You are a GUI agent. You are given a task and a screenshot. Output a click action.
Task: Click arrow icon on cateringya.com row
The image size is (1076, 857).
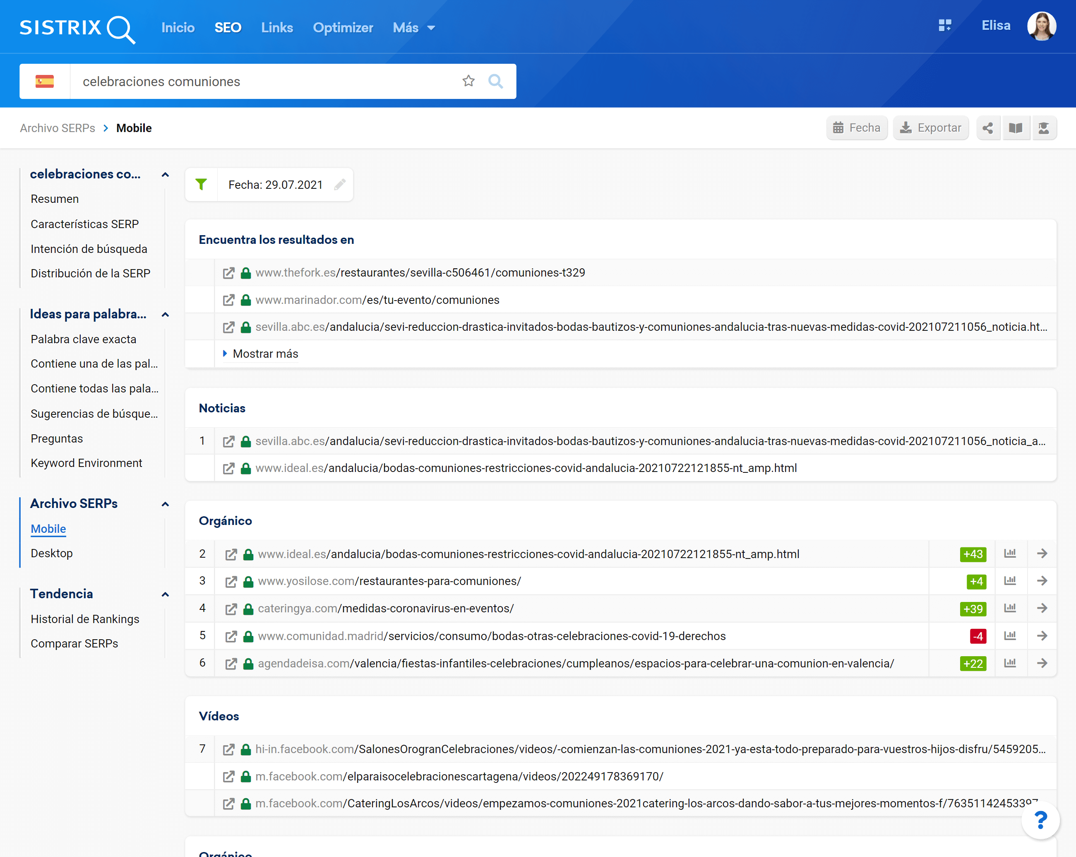click(x=1042, y=609)
